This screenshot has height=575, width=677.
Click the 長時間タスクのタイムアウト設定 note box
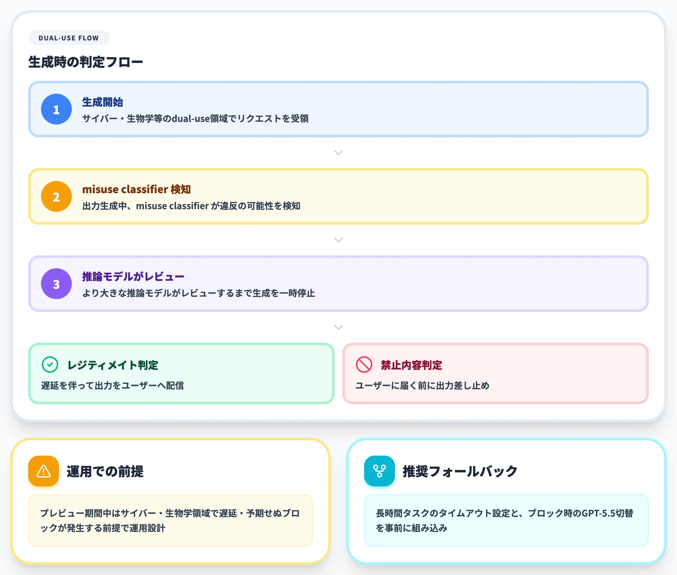(506, 520)
